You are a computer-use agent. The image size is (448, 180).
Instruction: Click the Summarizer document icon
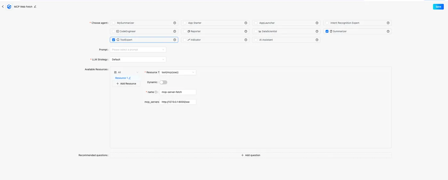[331, 31]
